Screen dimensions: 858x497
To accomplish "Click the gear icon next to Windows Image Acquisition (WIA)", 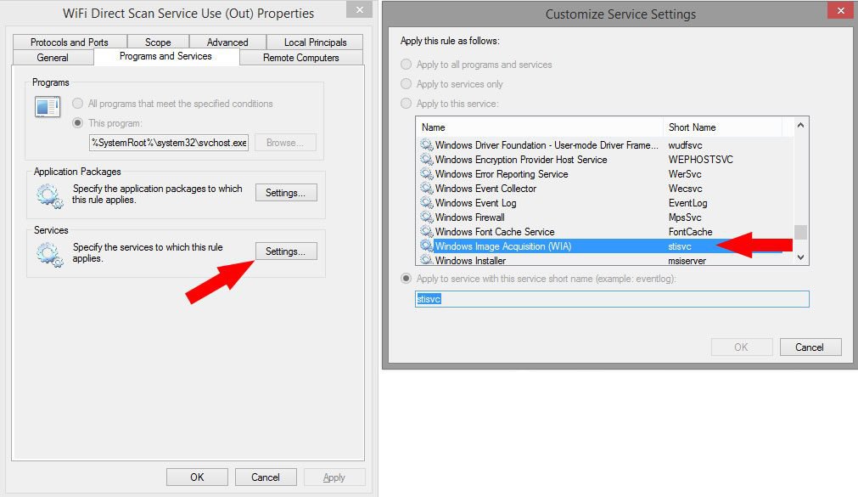I will (x=426, y=246).
